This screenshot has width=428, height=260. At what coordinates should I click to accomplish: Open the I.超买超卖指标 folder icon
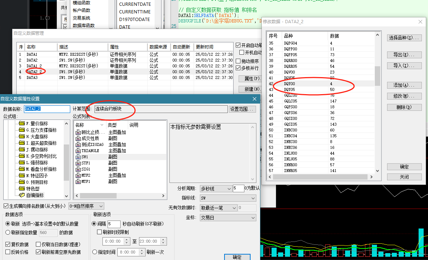(x=22, y=143)
